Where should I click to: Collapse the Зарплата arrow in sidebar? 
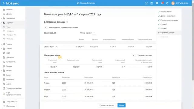[2, 23]
